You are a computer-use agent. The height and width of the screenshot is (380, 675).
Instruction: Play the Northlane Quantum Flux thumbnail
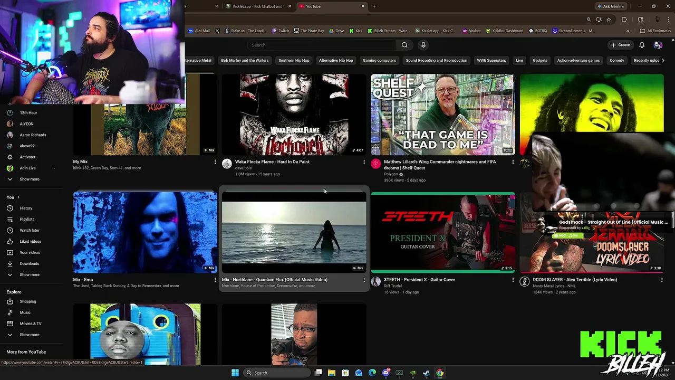click(294, 232)
